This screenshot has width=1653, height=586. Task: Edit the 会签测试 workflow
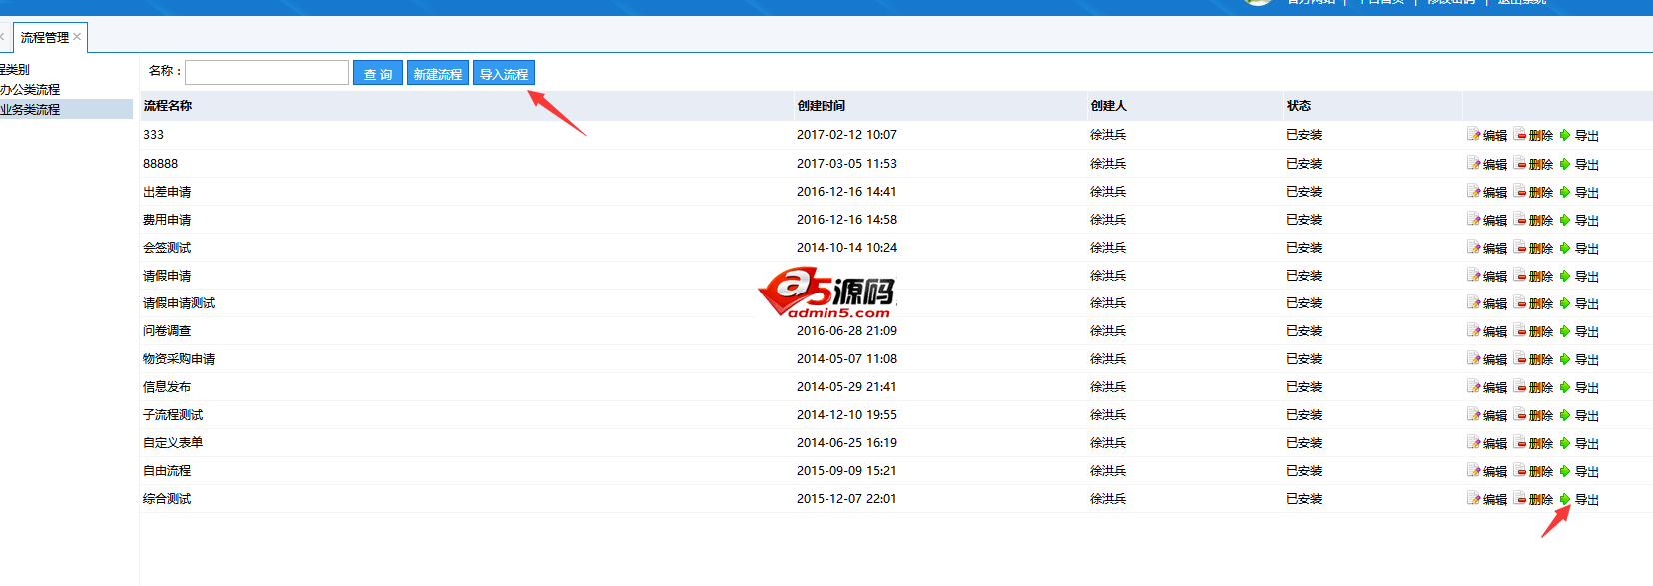pos(1487,248)
